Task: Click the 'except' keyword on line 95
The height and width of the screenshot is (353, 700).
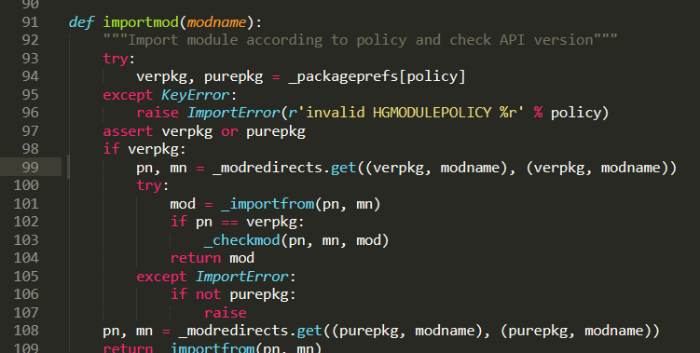Action: point(128,95)
